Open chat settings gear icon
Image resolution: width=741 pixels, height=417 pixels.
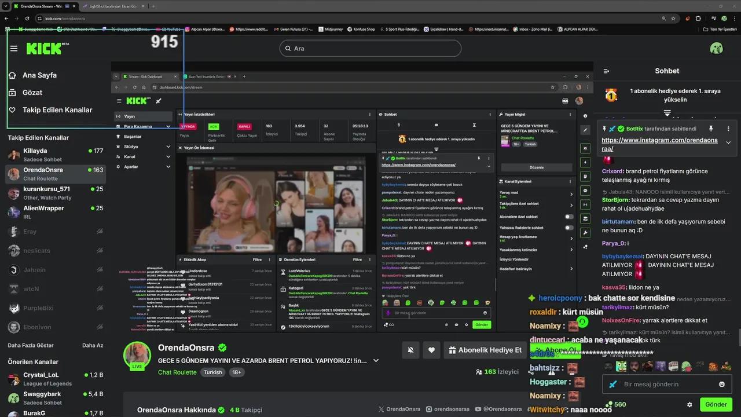click(x=689, y=405)
